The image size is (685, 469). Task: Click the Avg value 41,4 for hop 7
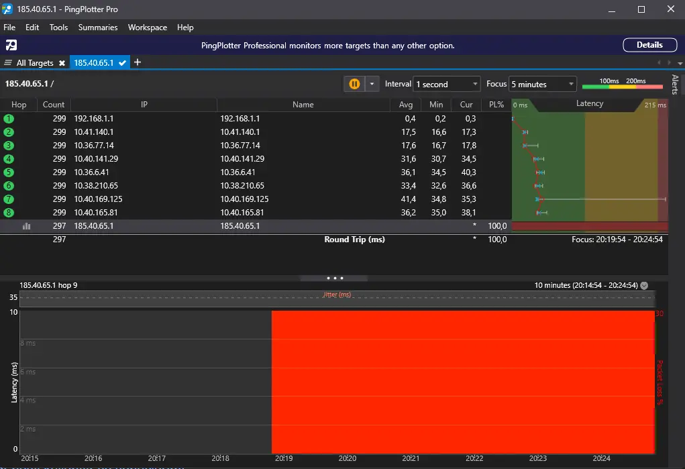[x=409, y=199]
